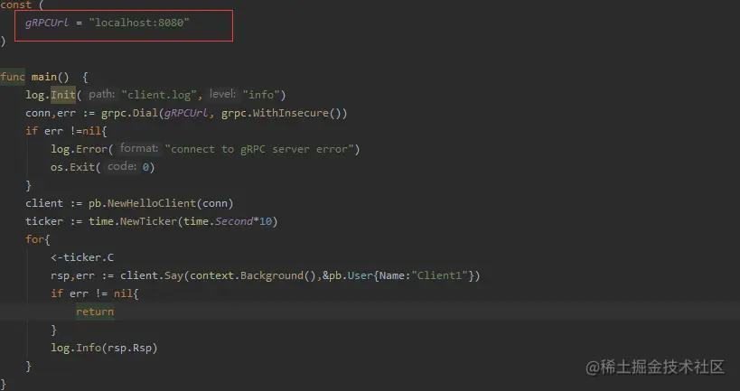Select the "client.log" path string
The width and height of the screenshot is (740, 391).
tap(159, 95)
